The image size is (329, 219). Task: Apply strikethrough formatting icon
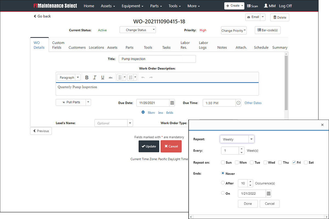110,77
